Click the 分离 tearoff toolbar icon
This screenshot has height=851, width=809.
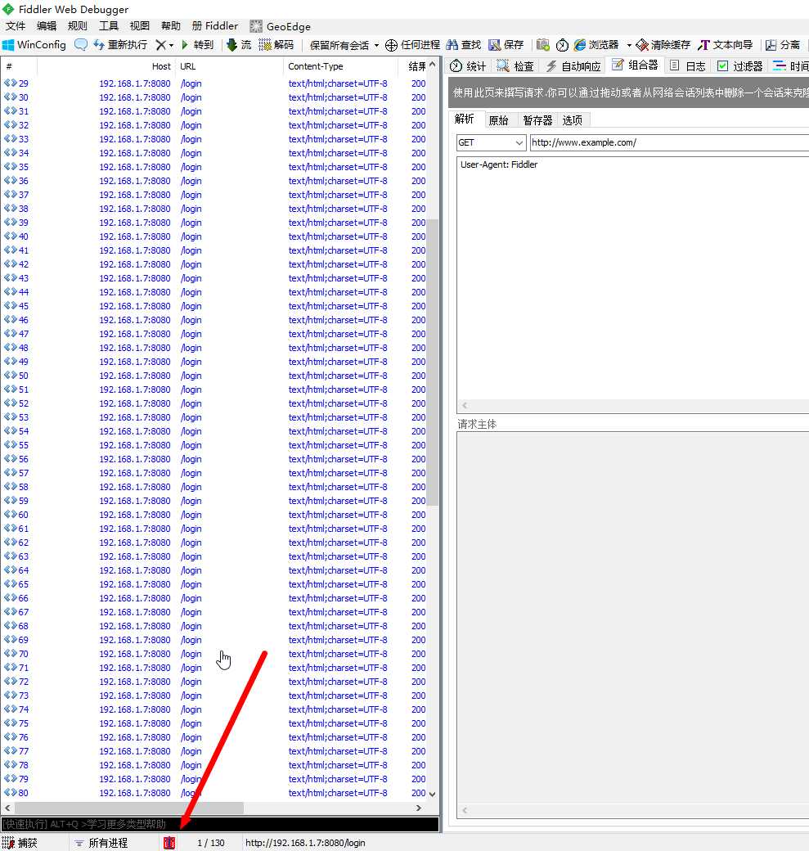[x=771, y=45]
